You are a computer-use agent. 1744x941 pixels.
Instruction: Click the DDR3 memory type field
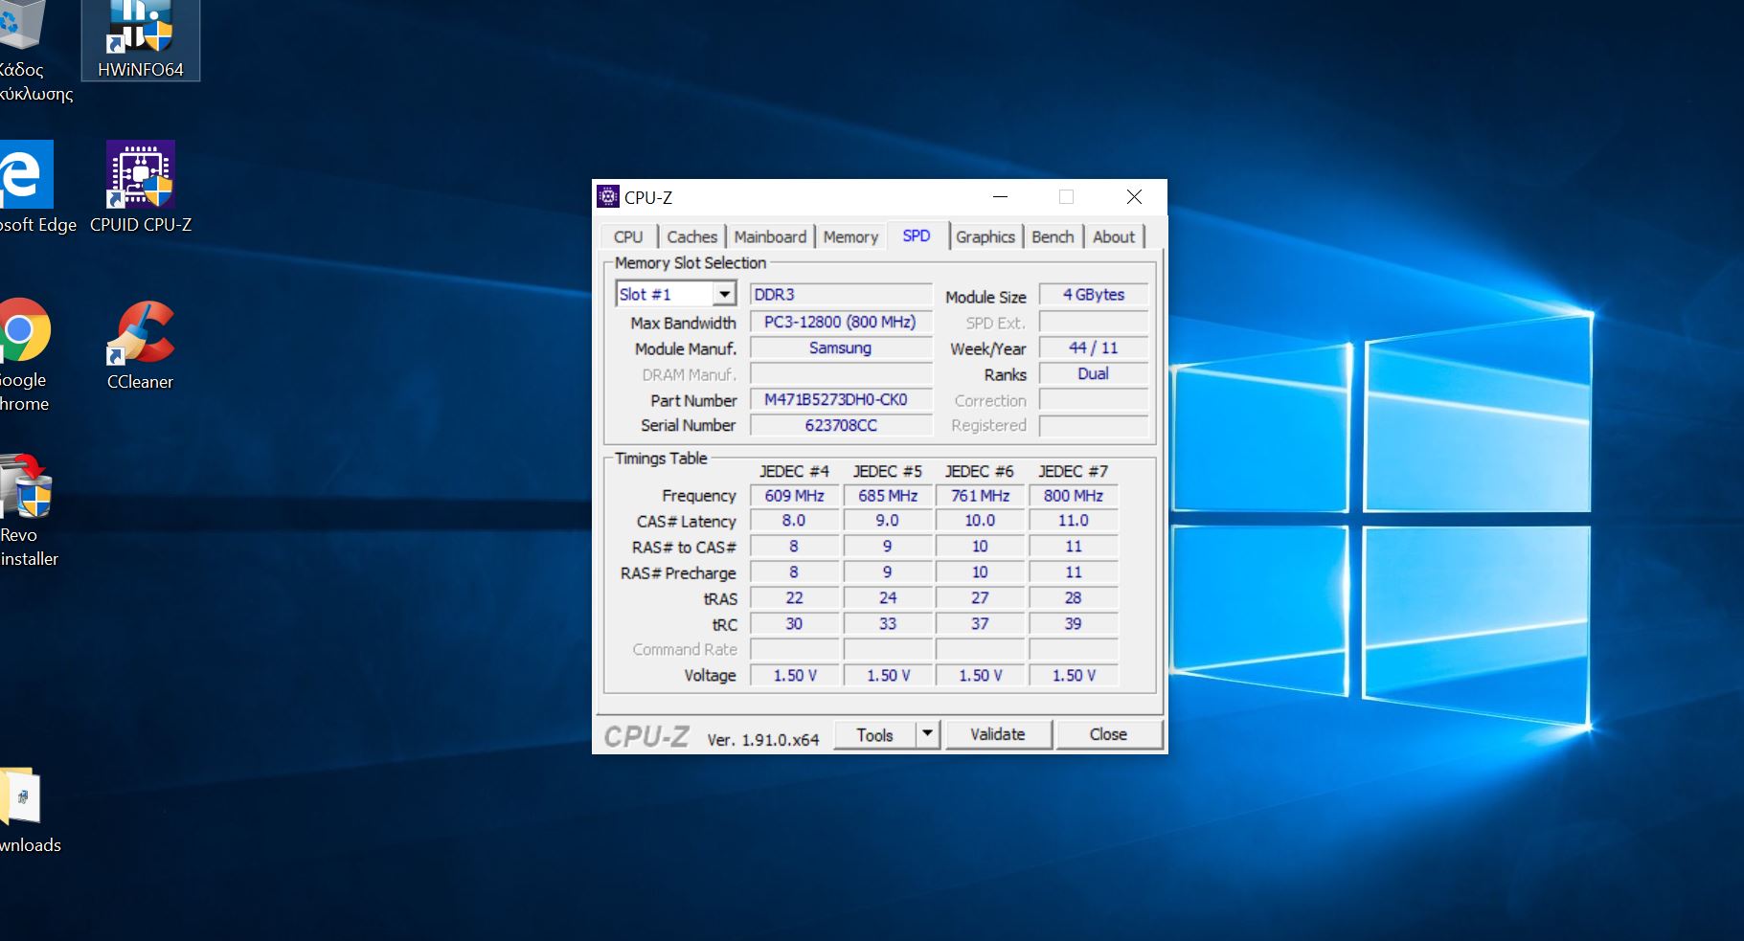click(840, 295)
